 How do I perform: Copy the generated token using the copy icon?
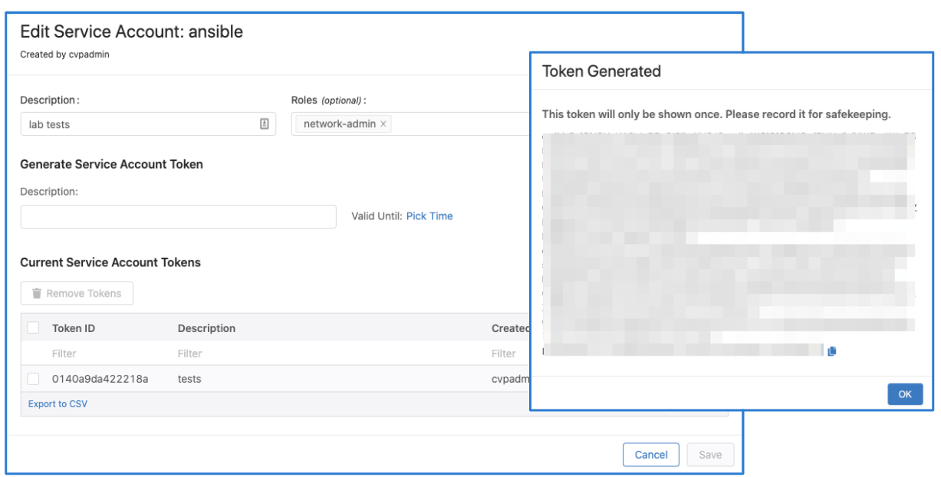point(833,350)
